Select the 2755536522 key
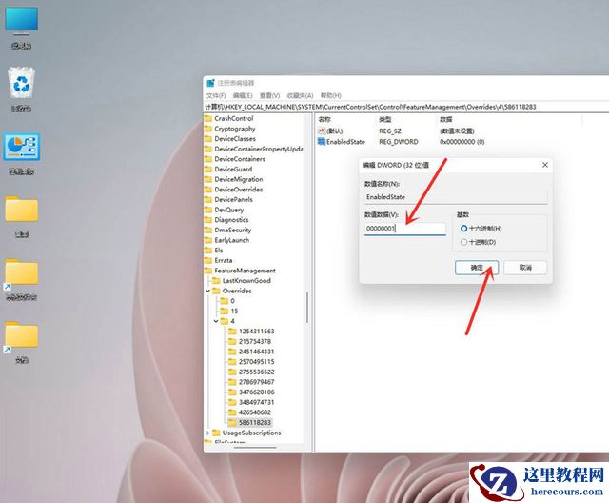 (x=256, y=372)
